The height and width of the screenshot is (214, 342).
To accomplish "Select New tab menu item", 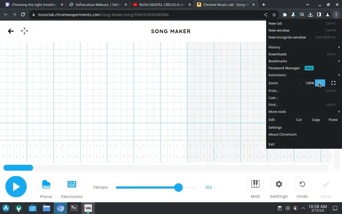I will pos(304,23).
